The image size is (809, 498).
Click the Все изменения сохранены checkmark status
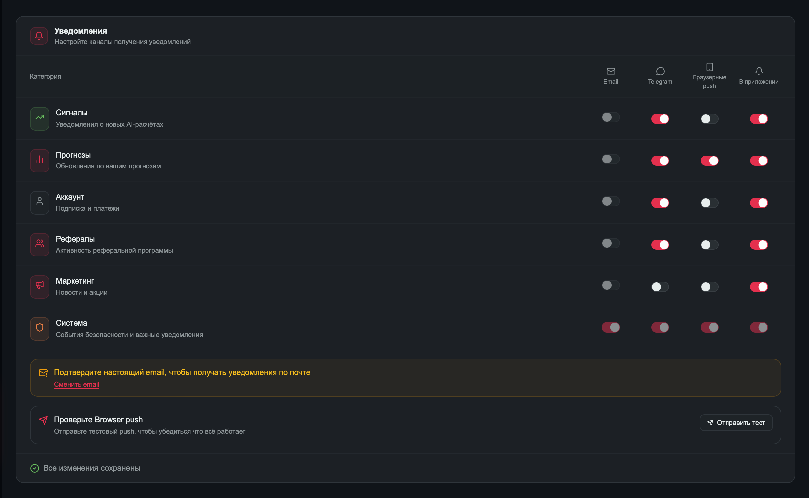click(85, 468)
